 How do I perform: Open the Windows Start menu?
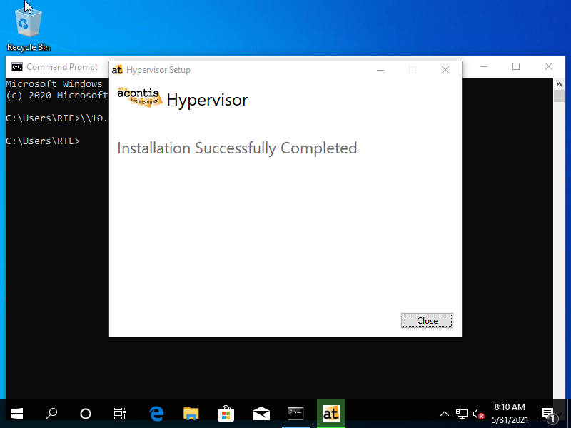[x=16, y=414]
